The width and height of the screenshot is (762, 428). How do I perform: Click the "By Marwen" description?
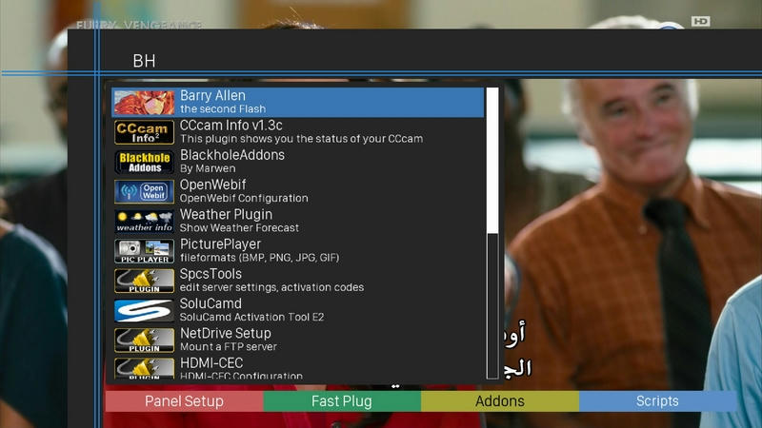(x=208, y=168)
